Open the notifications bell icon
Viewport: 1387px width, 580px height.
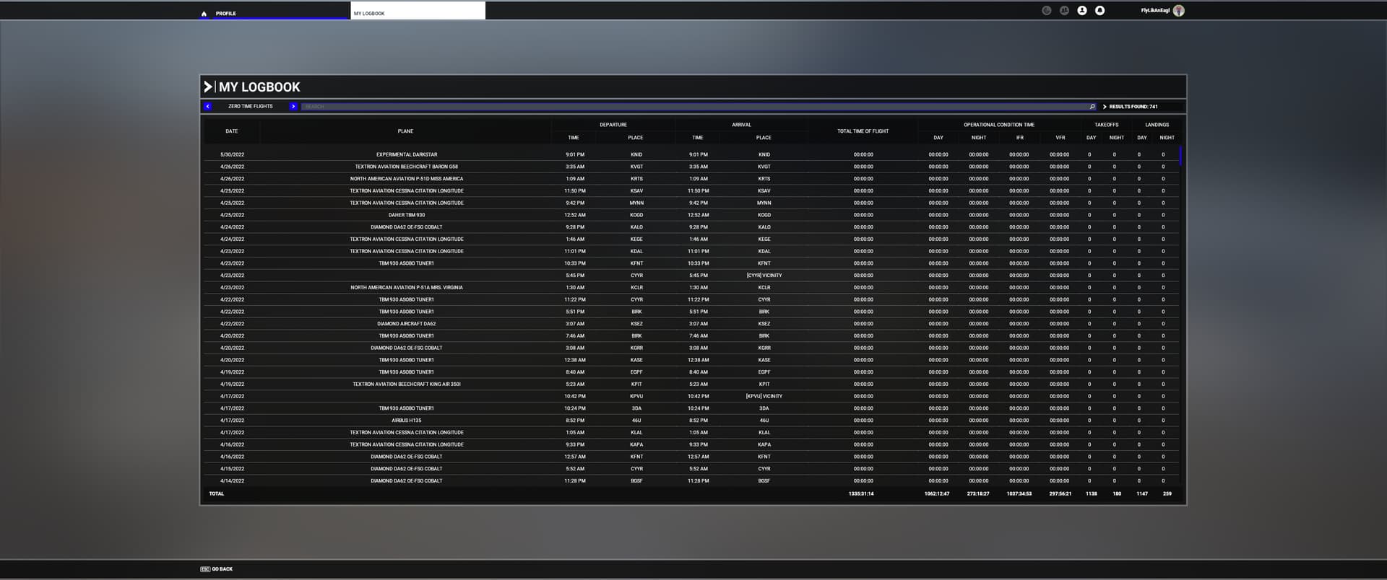tap(1099, 11)
